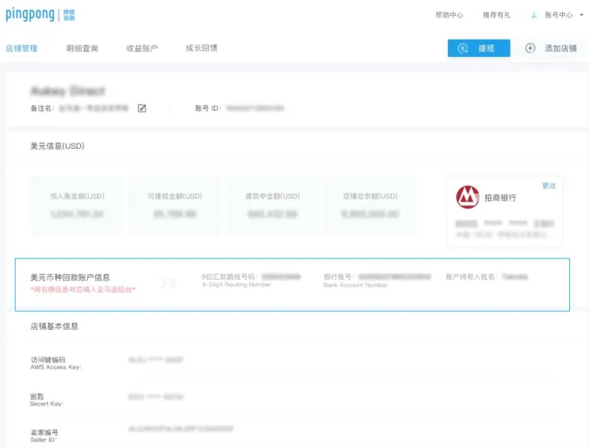The height and width of the screenshot is (448, 589).
Task: Open the 店铺管理 tab
Action: (21, 48)
